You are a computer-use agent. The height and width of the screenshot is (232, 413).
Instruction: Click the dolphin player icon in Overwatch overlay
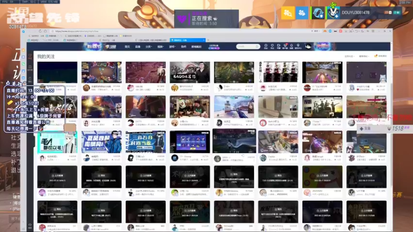[318, 13]
